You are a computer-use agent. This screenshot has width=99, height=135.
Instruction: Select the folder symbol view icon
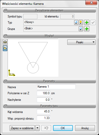(x=5, y=48)
